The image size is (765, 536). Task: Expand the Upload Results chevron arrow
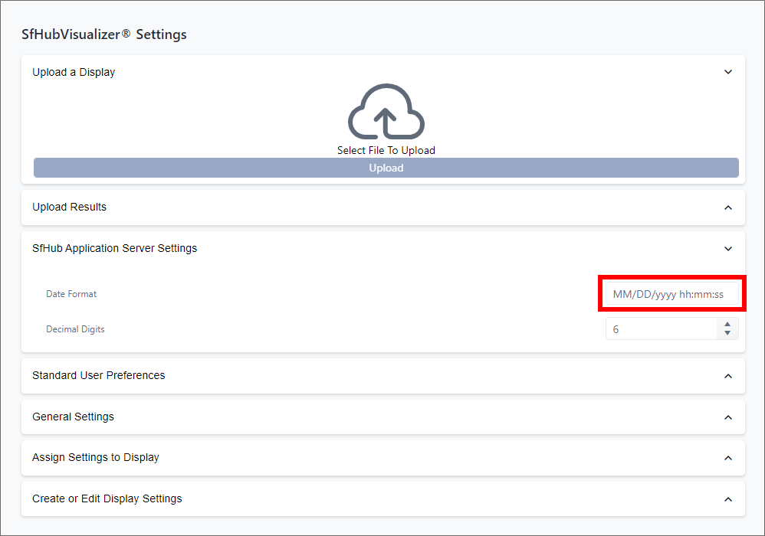pyautogui.click(x=728, y=208)
